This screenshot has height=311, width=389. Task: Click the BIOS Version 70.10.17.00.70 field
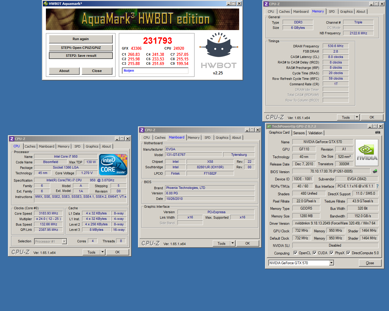[331, 171]
